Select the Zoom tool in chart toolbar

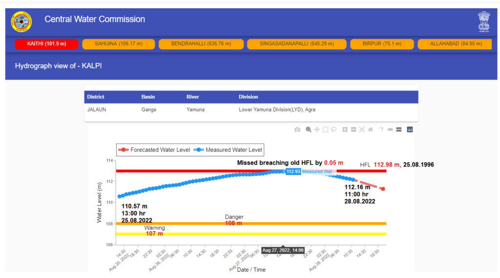(x=309, y=129)
